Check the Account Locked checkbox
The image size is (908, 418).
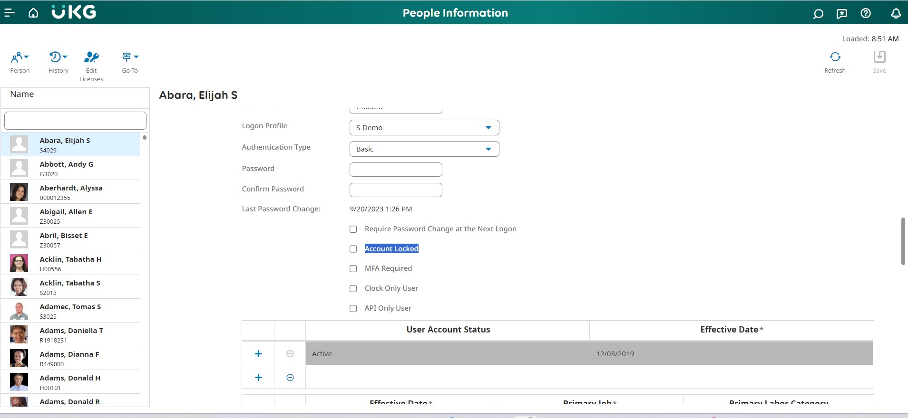pos(353,249)
